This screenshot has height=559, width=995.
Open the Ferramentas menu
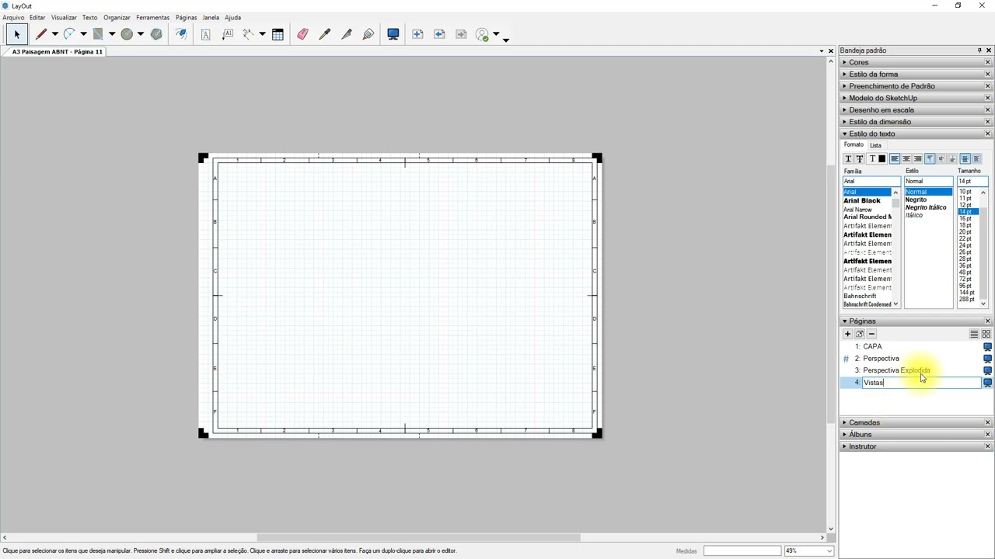(x=152, y=17)
